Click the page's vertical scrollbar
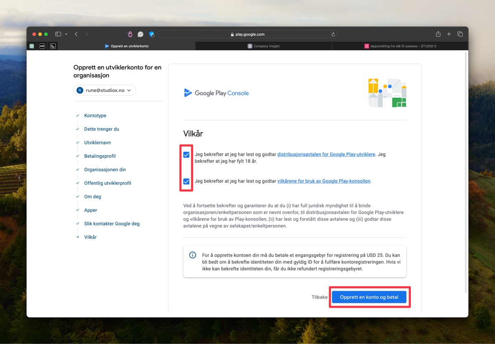The width and height of the screenshot is (495, 344). click(466, 172)
